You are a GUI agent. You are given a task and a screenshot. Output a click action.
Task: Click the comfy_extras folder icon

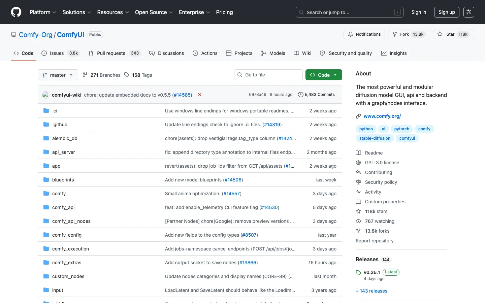point(46,263)
